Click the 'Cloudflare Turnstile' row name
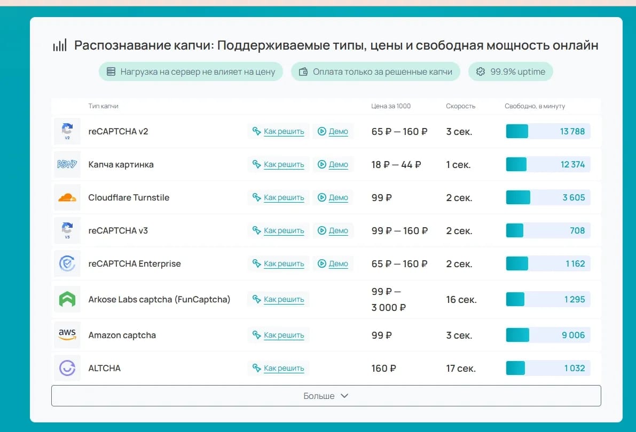 [x=129, y=197]
